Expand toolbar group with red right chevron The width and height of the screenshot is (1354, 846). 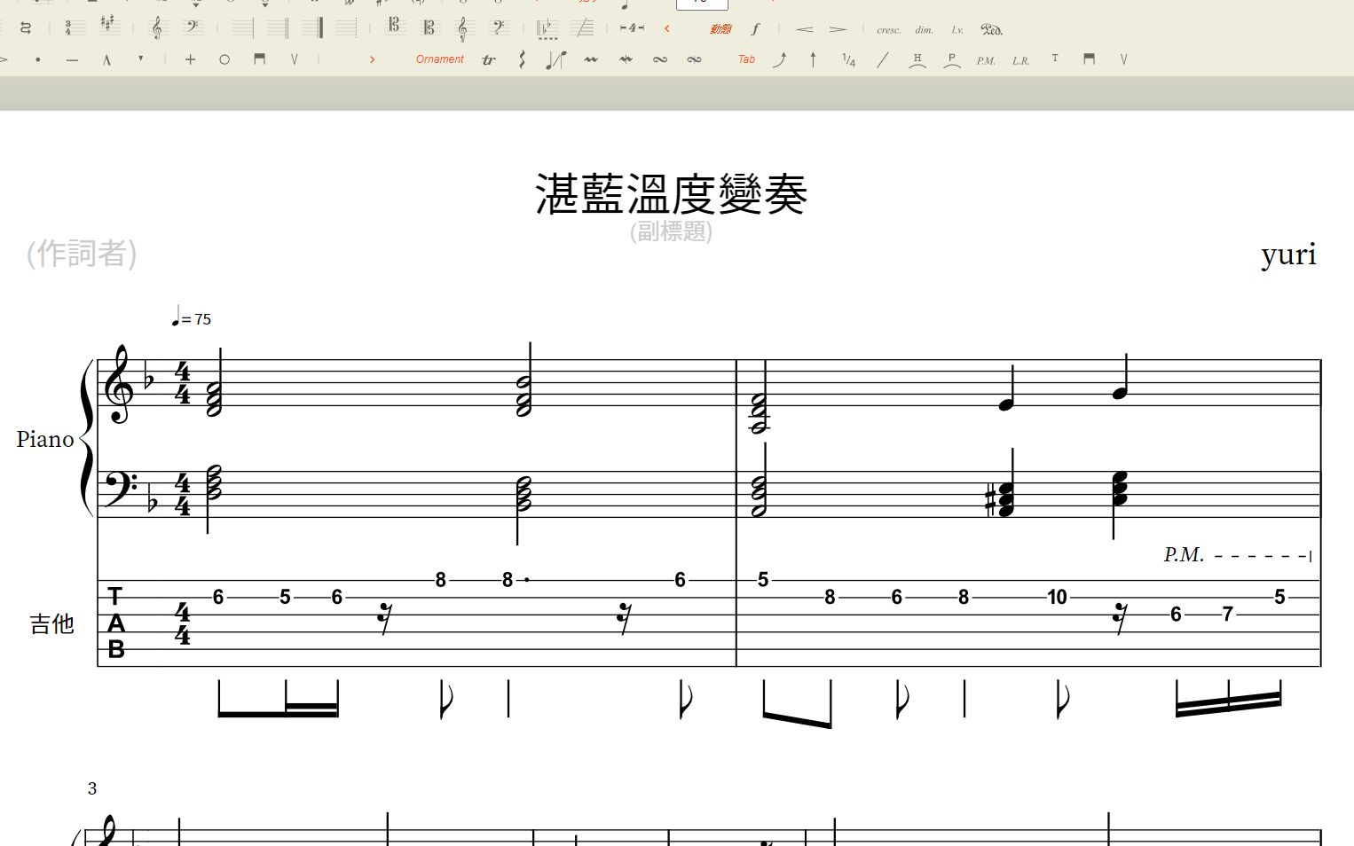372,59
